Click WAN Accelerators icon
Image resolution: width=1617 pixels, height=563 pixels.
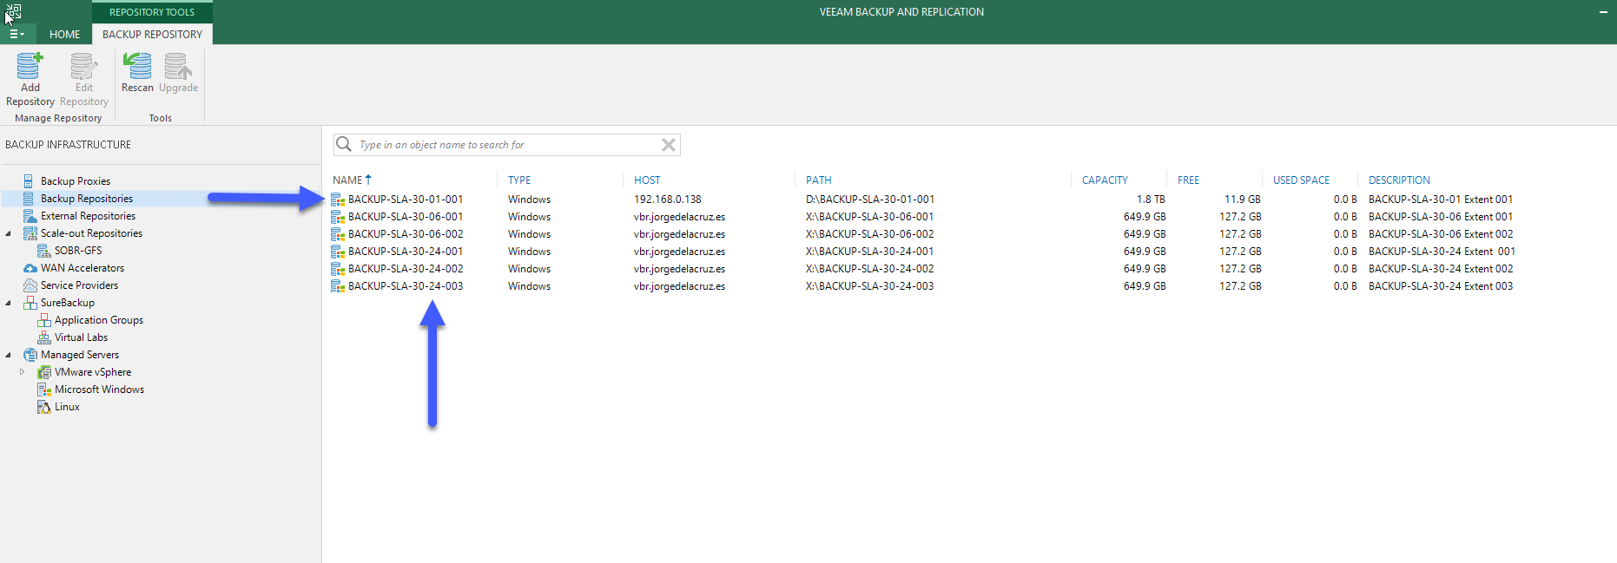(x=30, y=268)
